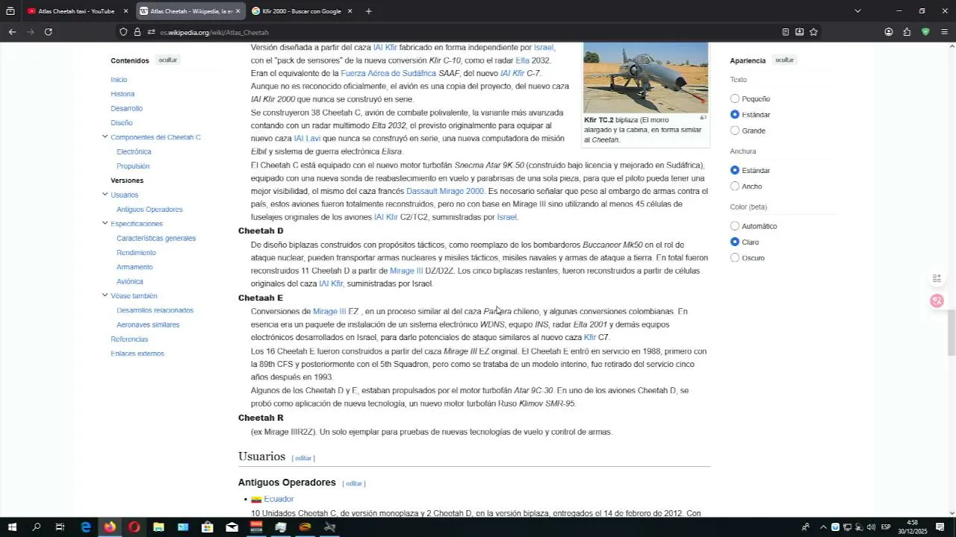This screenshot has width=956, height=537.
Task: Click the address bar URL field
Action: (463, 32)
